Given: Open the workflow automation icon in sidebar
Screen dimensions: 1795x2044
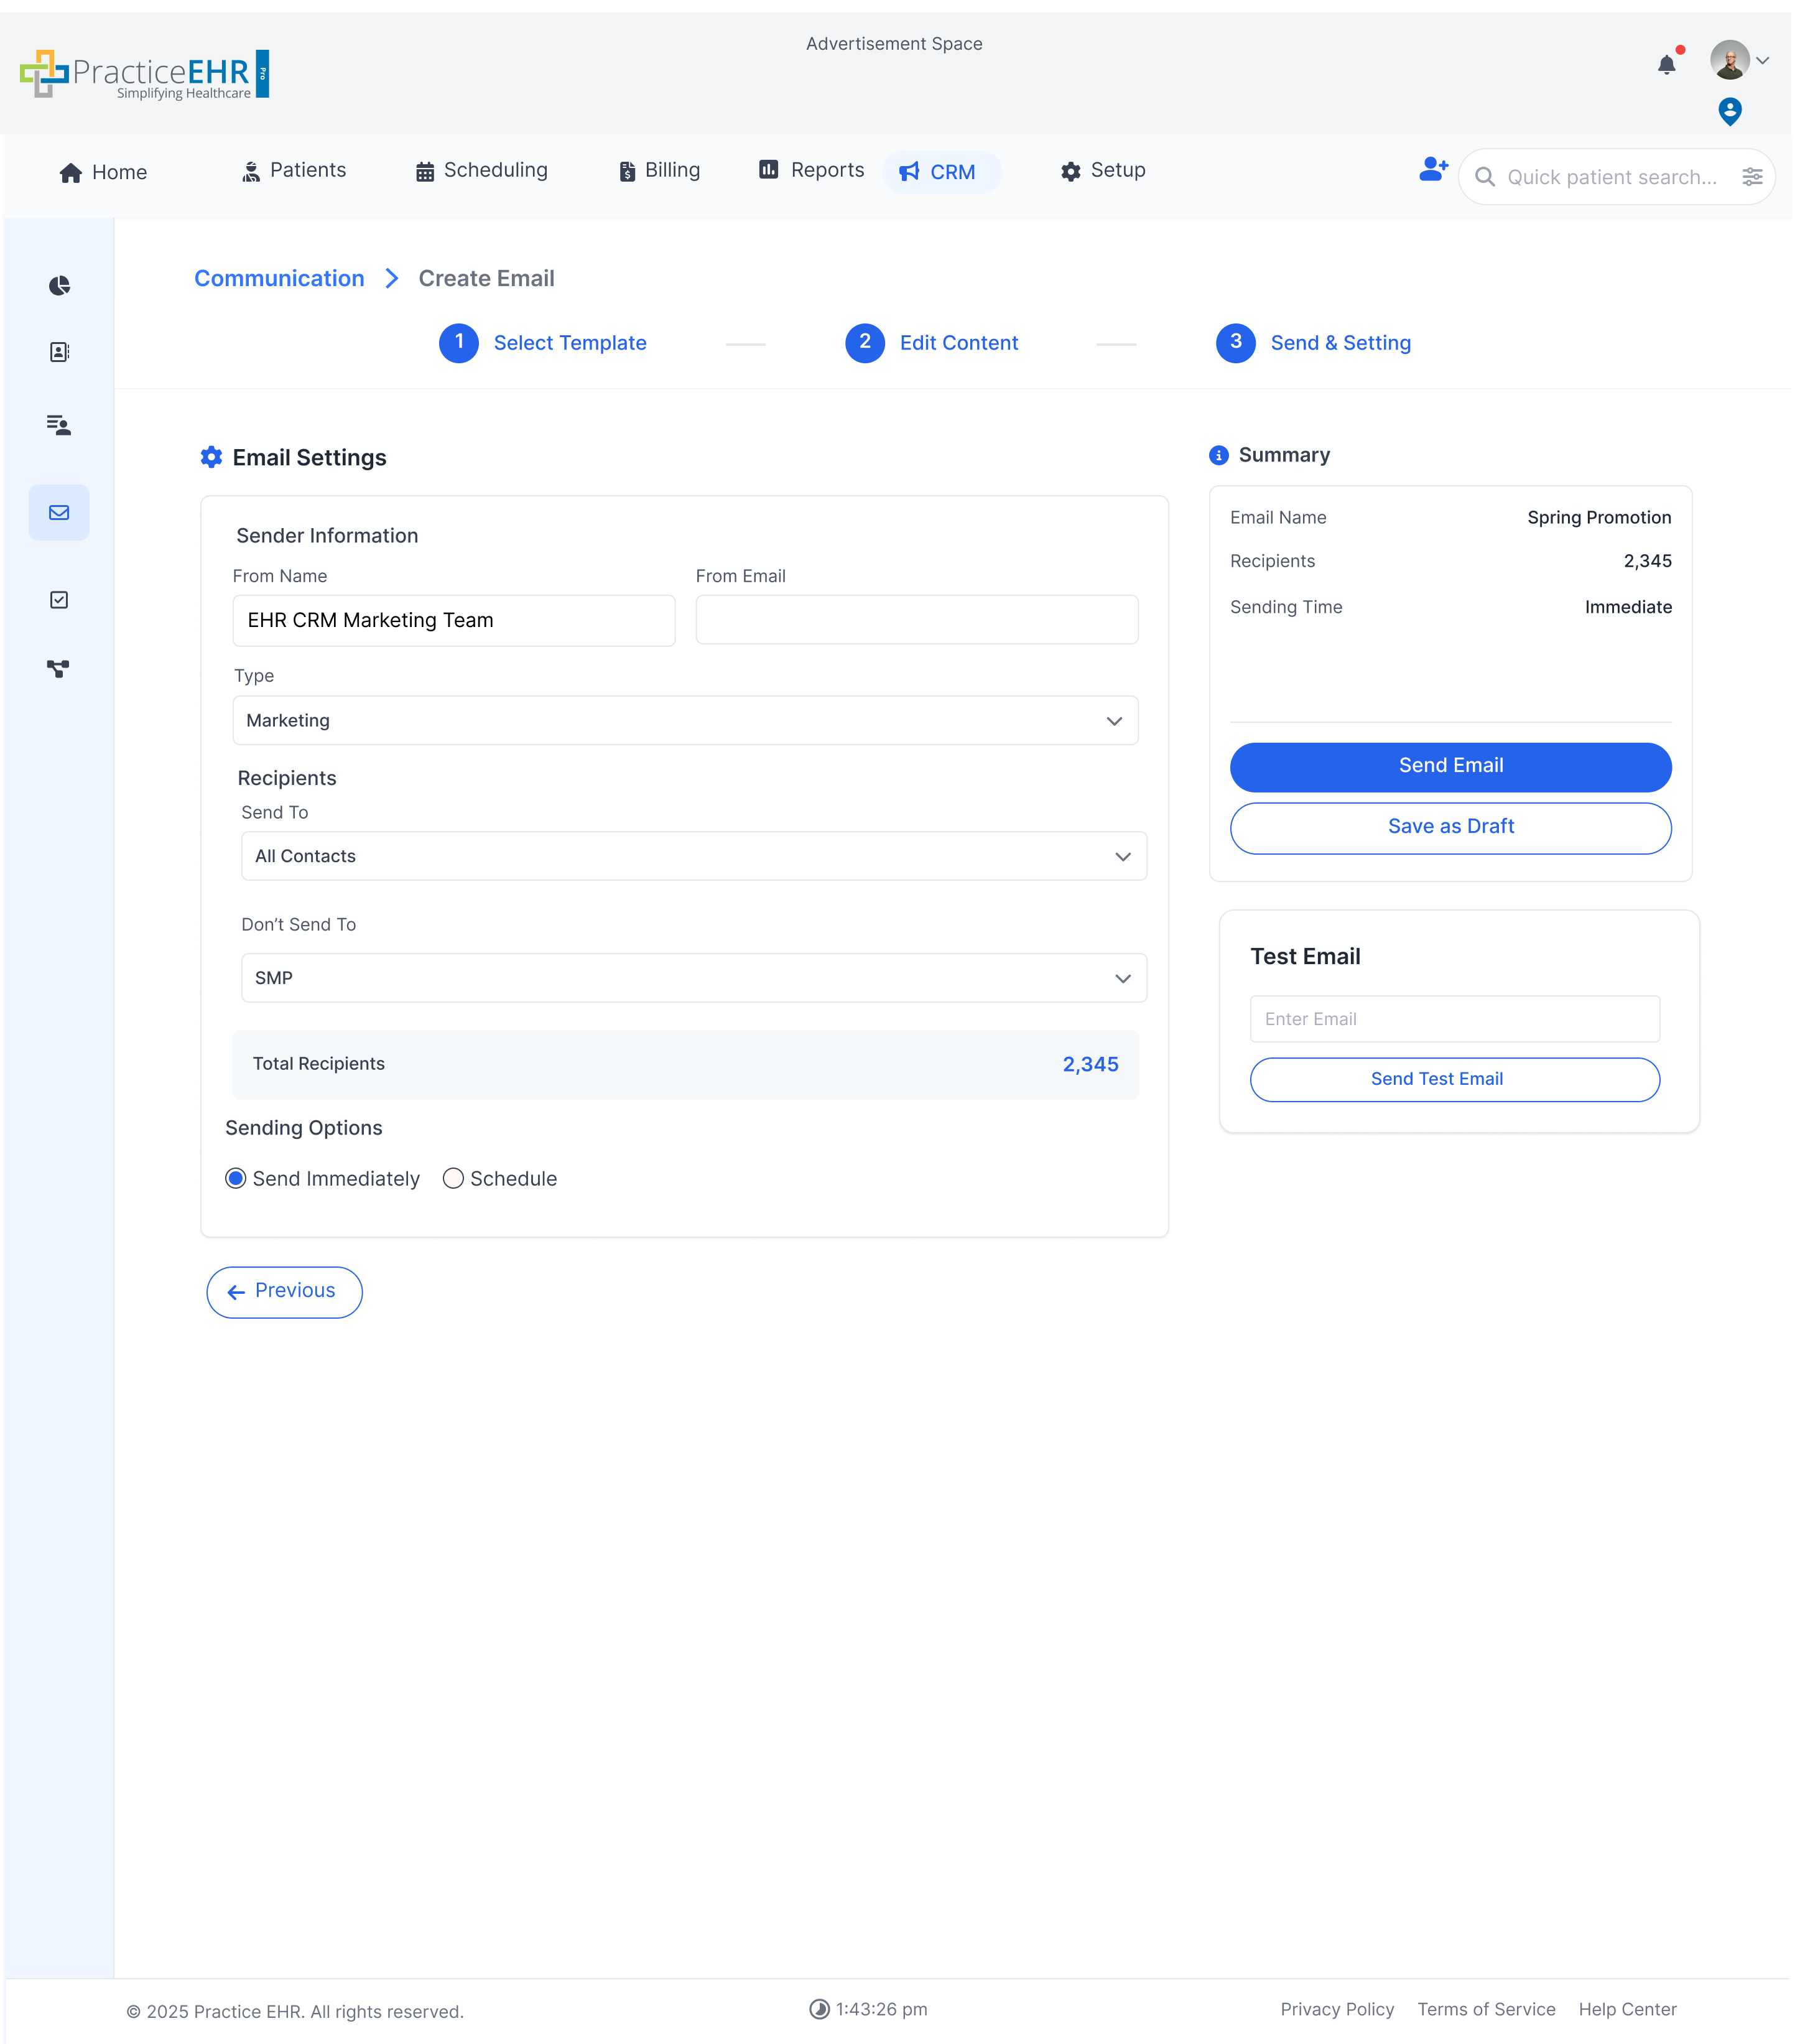Looking at the screenshot, I should click(59, 669).
